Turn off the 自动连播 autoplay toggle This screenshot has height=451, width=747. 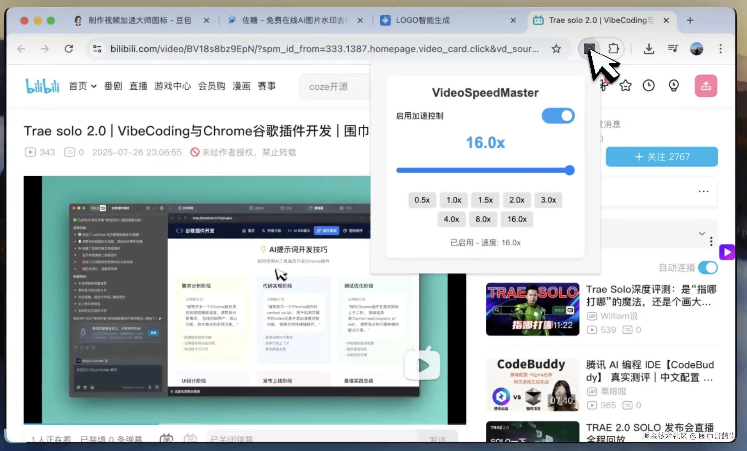[707, 268]
